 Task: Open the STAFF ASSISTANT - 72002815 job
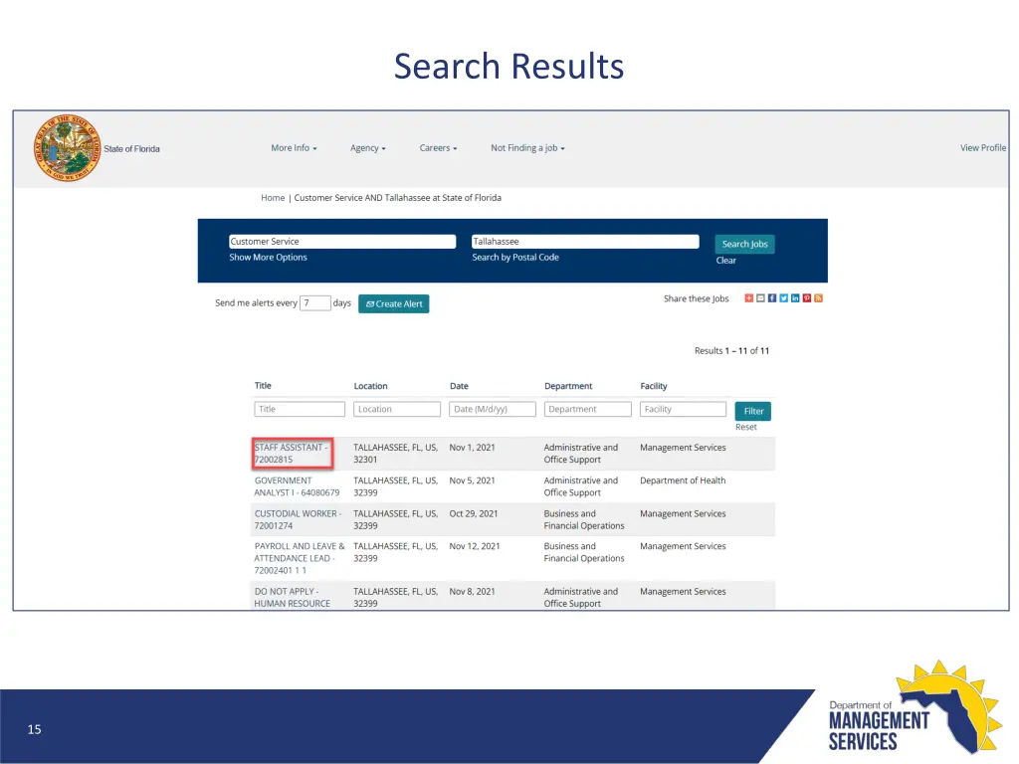[292, 454]
